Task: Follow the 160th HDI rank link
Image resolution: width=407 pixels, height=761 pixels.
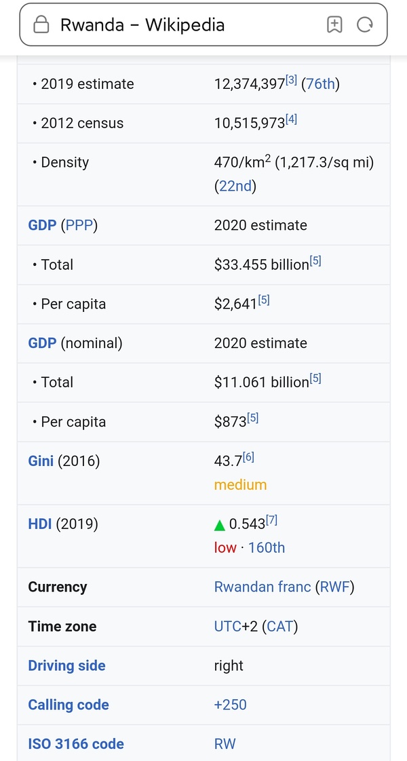Action: [267, 547]
